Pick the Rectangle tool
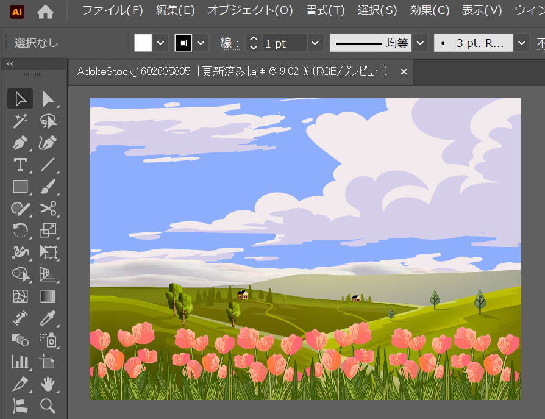This screenshot has width=545, height=419. click(x=20, y=187)
